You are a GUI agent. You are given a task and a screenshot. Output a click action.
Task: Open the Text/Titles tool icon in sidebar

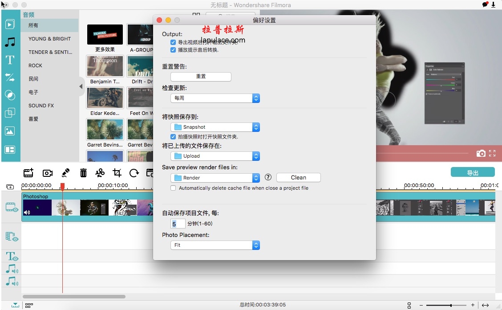[10, 60]
